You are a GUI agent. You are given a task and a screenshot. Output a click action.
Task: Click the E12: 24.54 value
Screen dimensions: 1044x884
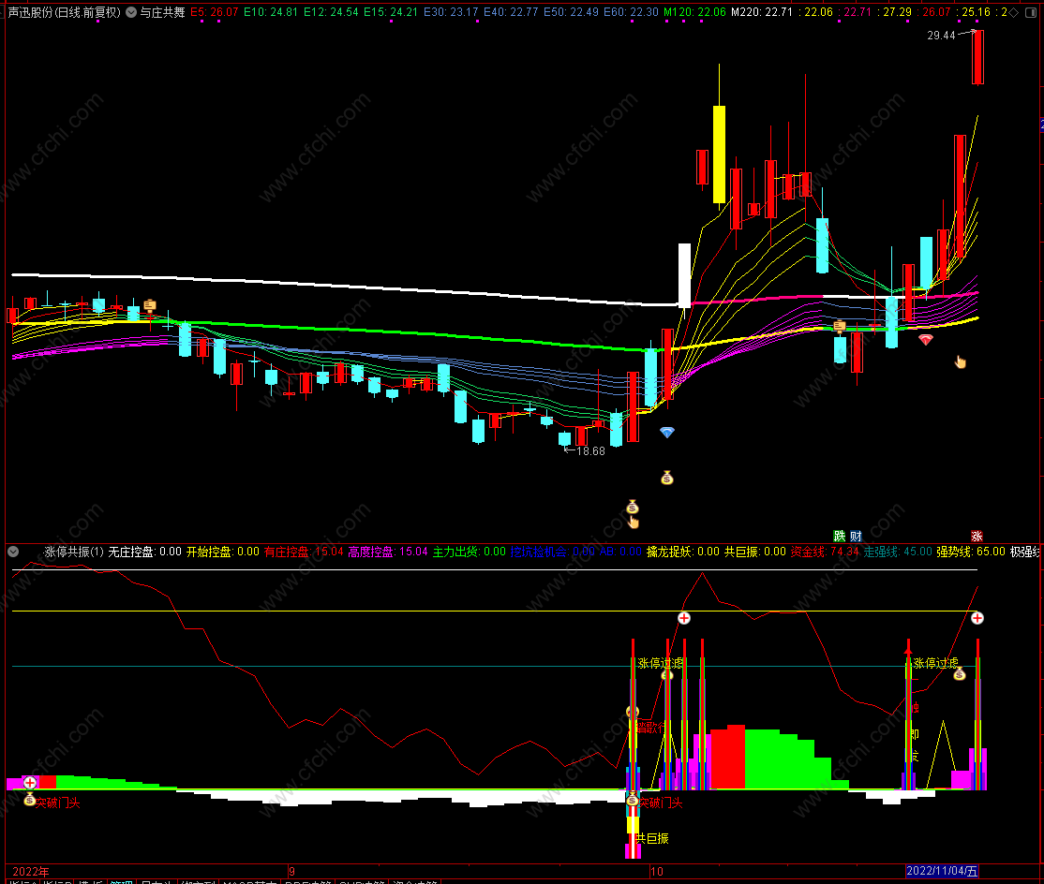click(331, 12)
